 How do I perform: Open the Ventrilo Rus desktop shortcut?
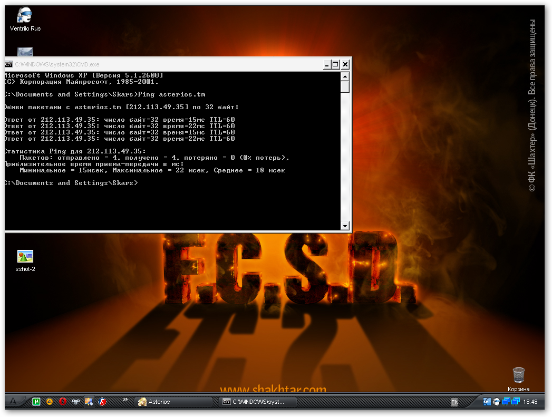[25, 20]
